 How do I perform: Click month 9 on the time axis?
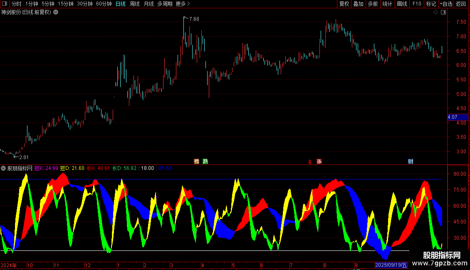pyautogui.click(x=356, y=265)
